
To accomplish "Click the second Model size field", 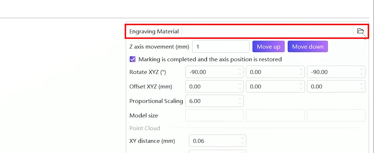I will [x=275, y=115].
